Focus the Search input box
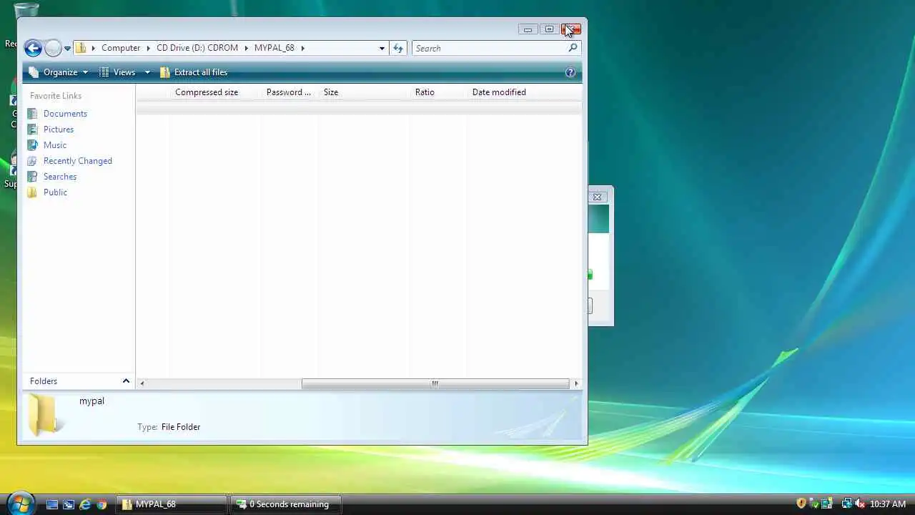 pyautogui.click(x=490, y=48)
